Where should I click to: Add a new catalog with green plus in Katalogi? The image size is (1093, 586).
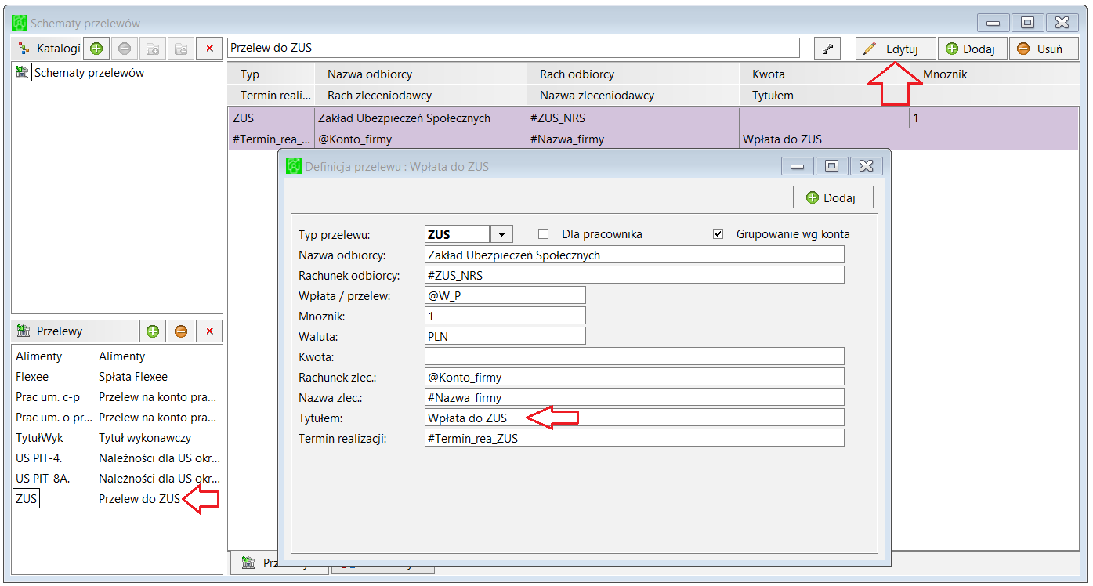[96, 49]
